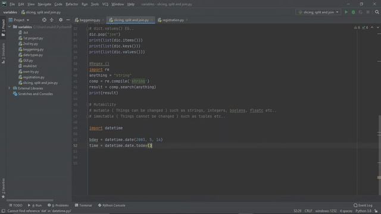Screen dimensions: 381x214
Task: Switch to the beggening.py editor tab
Action: (x=89, y=20)
